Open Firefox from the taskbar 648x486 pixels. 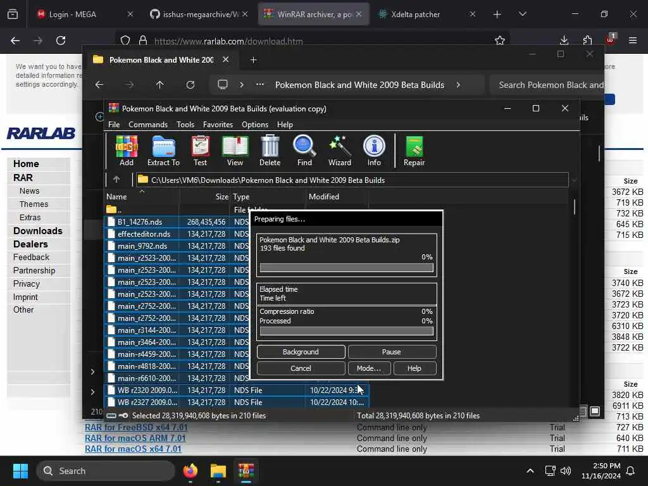[190, 471]
